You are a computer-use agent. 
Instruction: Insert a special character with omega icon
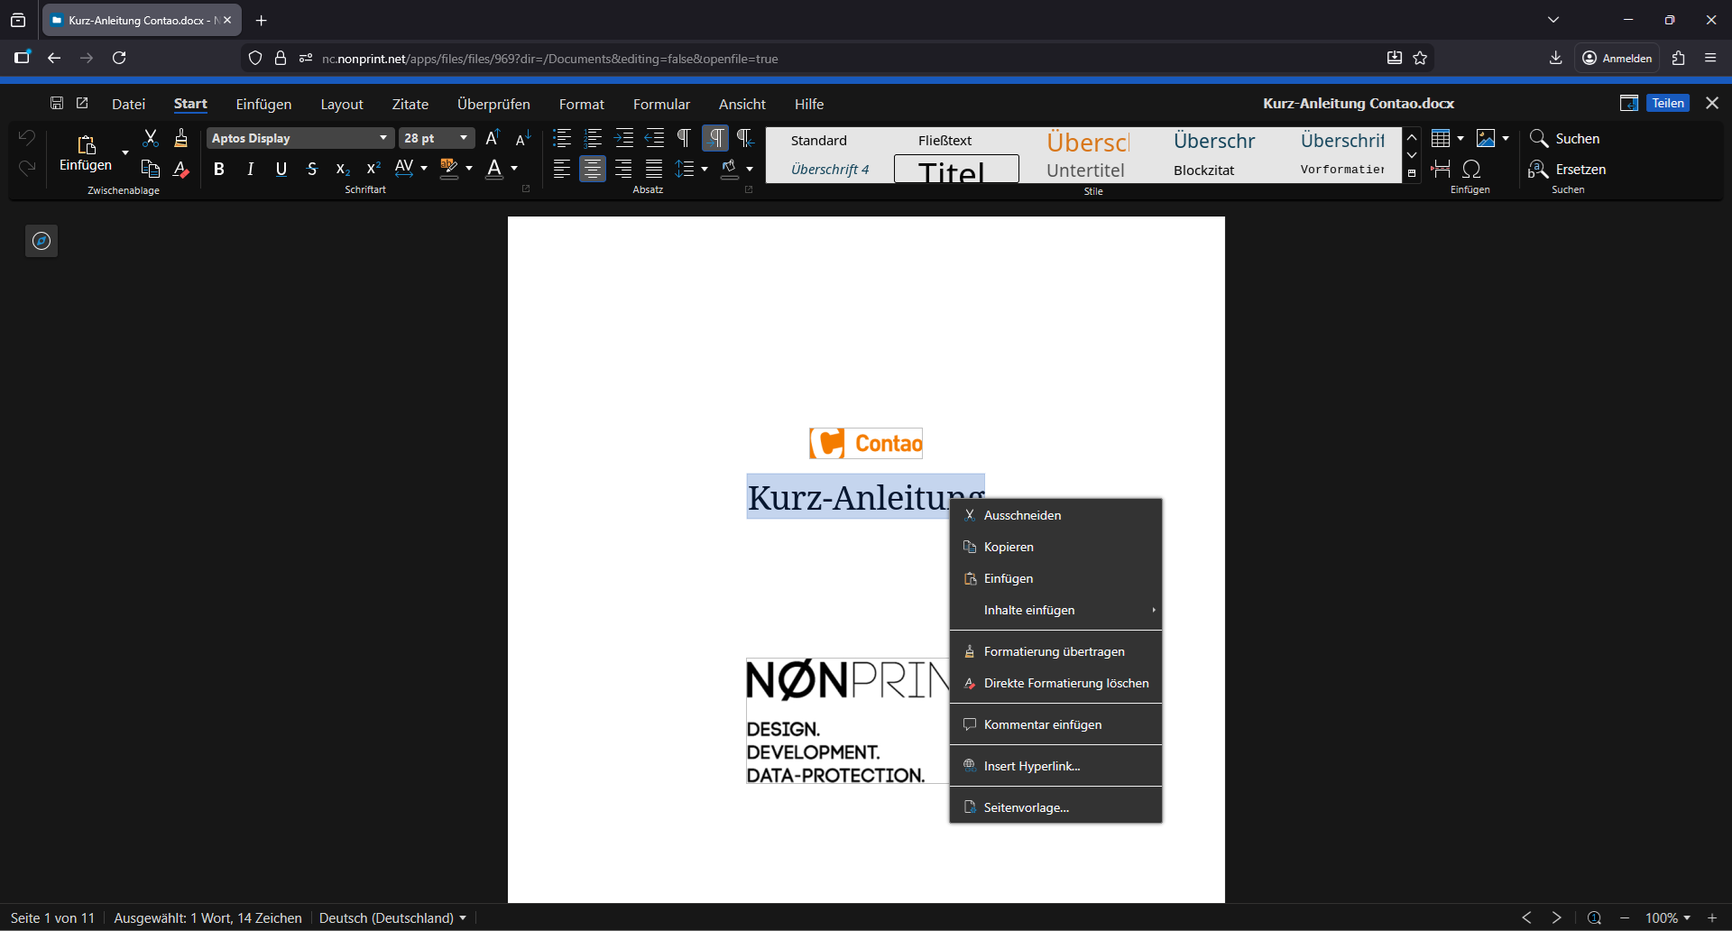coord(1471,169)
